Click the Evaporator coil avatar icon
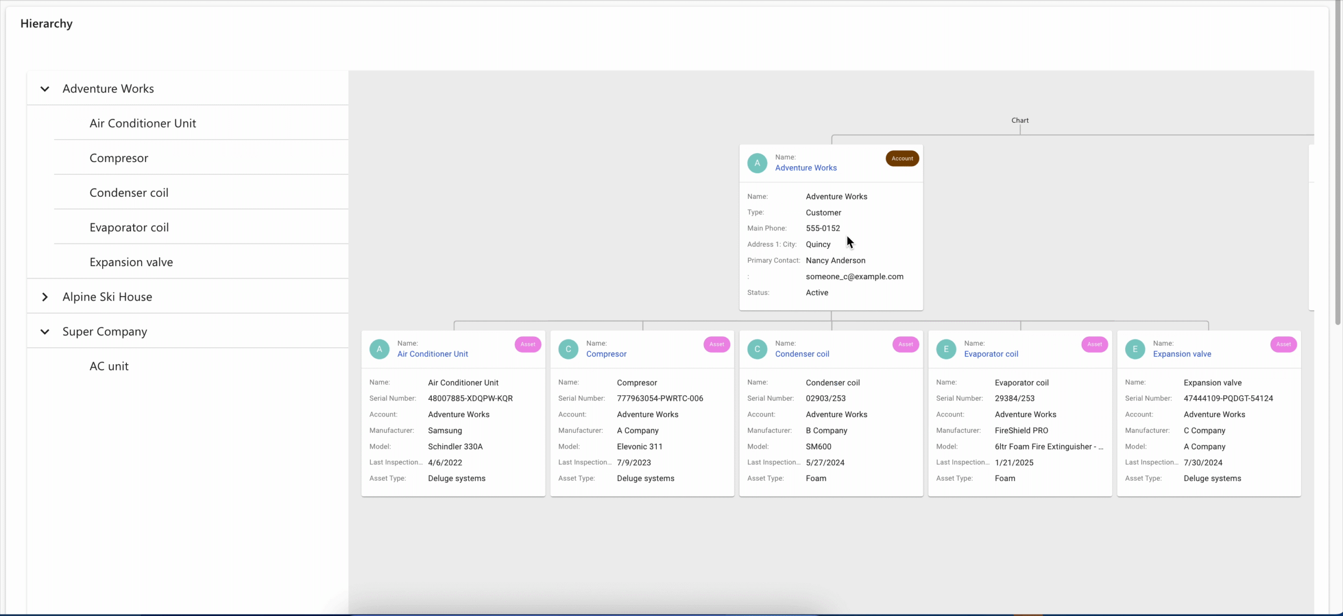Screen dimensions: 1343x616 point(946,349)
